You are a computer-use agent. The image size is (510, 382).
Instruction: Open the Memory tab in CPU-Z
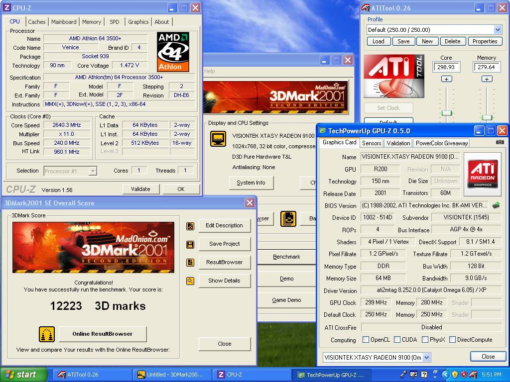[x=92, y=22]
